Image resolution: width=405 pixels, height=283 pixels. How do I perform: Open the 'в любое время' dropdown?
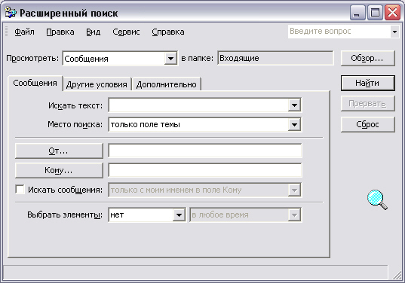245,215
